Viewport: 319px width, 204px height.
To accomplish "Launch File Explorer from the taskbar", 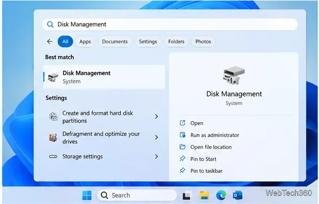I will [x=204, y=195].
